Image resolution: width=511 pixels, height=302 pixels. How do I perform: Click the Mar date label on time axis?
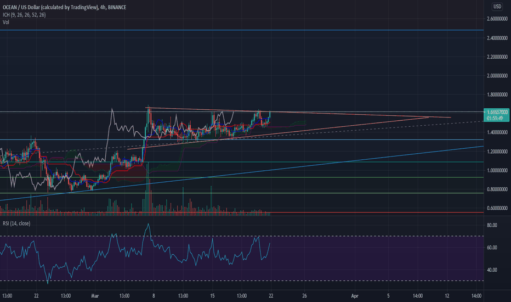pos(95,296)
